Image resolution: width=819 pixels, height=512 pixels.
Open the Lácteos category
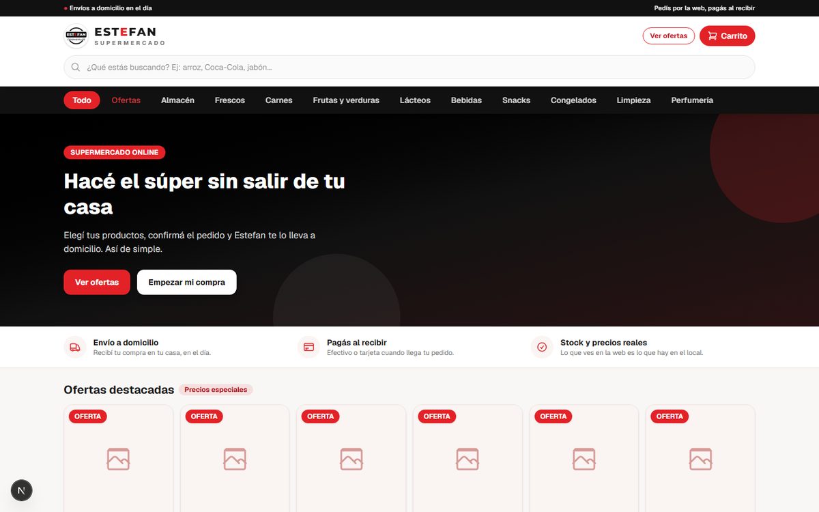(x=415, y=100)
